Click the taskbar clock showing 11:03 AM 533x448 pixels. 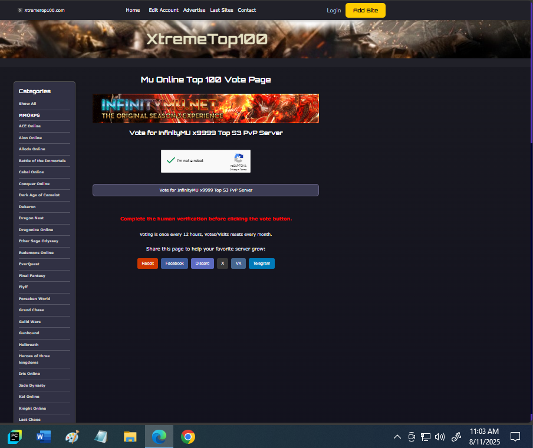coord(485,436)
